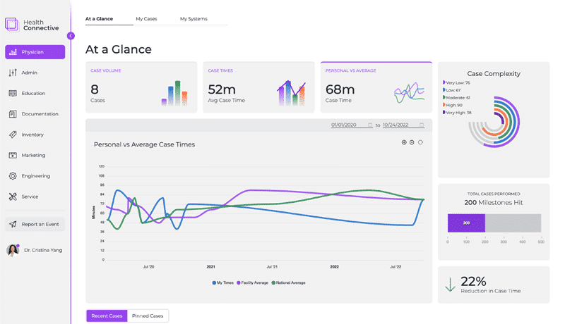Switch to the My Systems tab
565x324 pixels.
pos(194,19)
